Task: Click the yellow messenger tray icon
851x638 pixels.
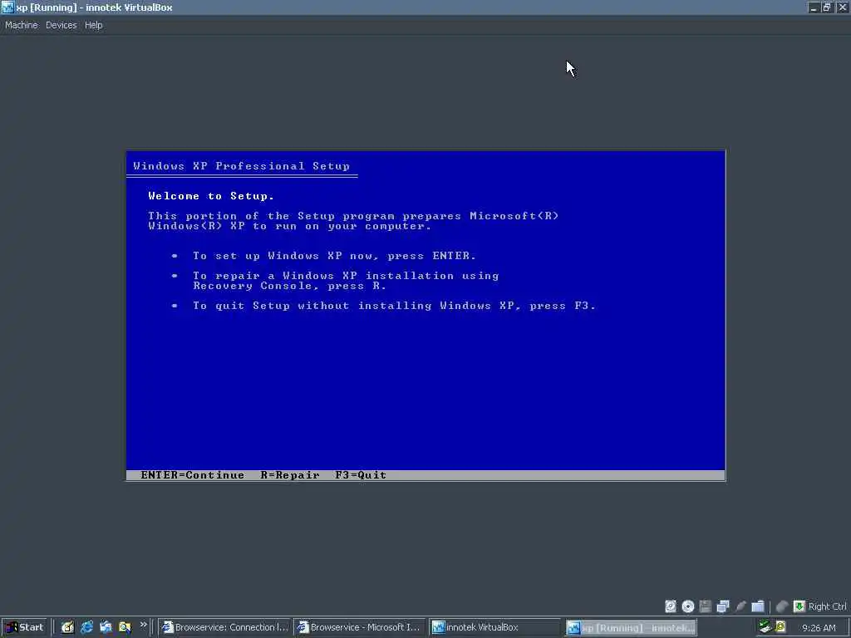Action: pos(780,627)
